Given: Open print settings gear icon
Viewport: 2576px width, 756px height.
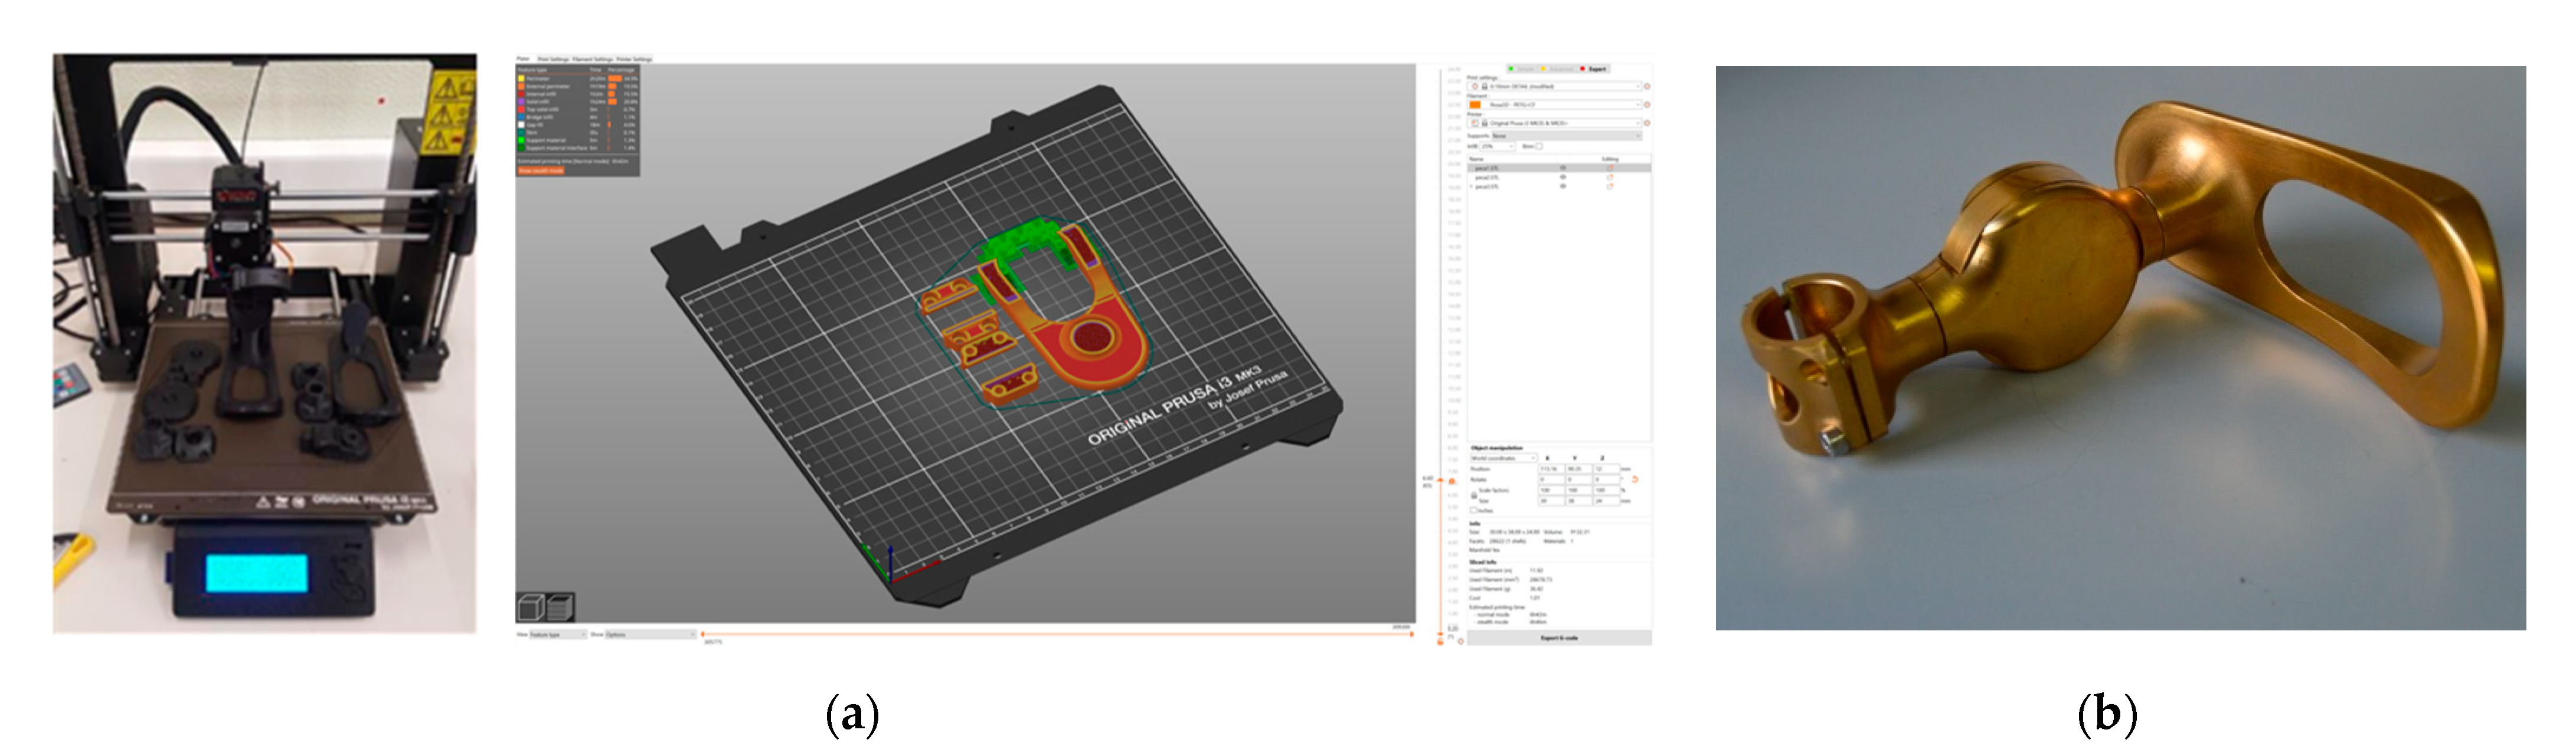Looking at the screenshot, I should (1647, 87).
